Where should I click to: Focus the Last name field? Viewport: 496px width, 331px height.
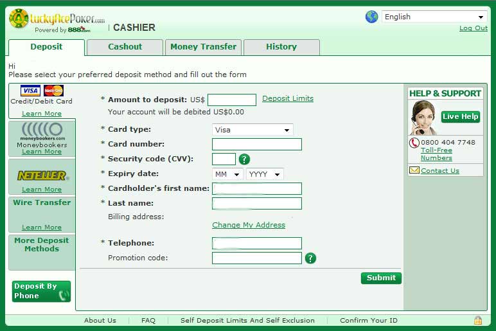click(257, 204)
